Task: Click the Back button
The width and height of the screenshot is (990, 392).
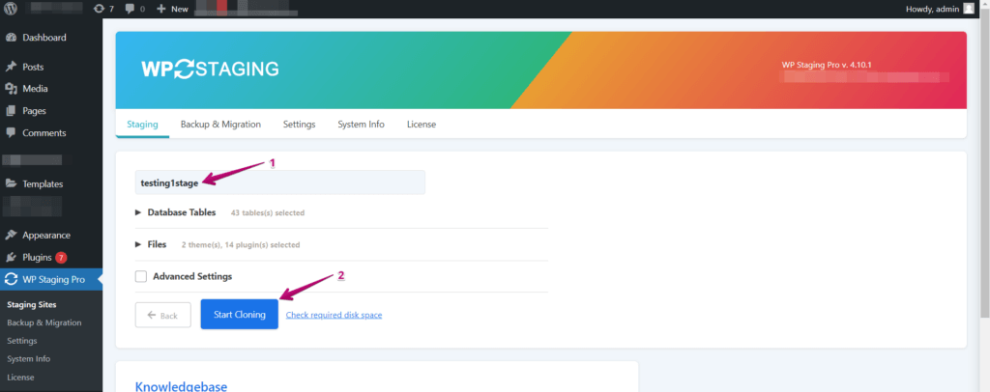Action: pos(162,315)
